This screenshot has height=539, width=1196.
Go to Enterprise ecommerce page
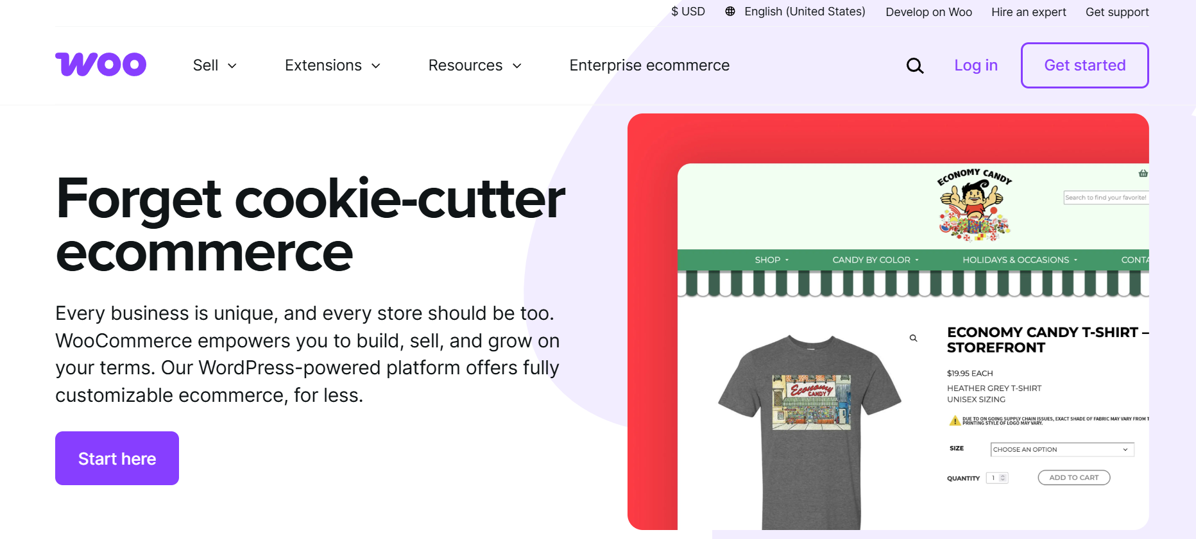[649, 65]
